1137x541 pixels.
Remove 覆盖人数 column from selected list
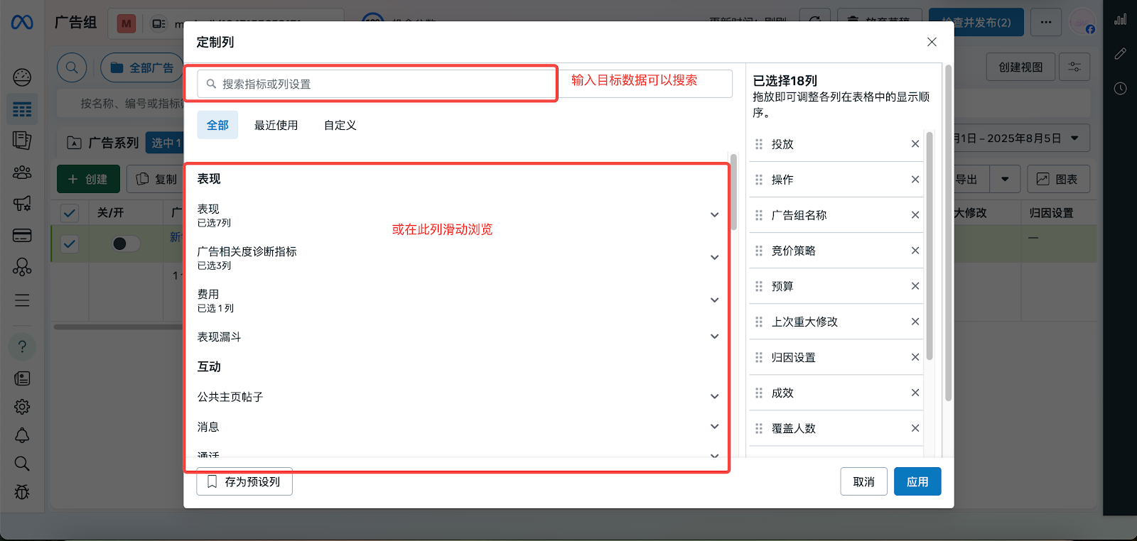point(915,428)
